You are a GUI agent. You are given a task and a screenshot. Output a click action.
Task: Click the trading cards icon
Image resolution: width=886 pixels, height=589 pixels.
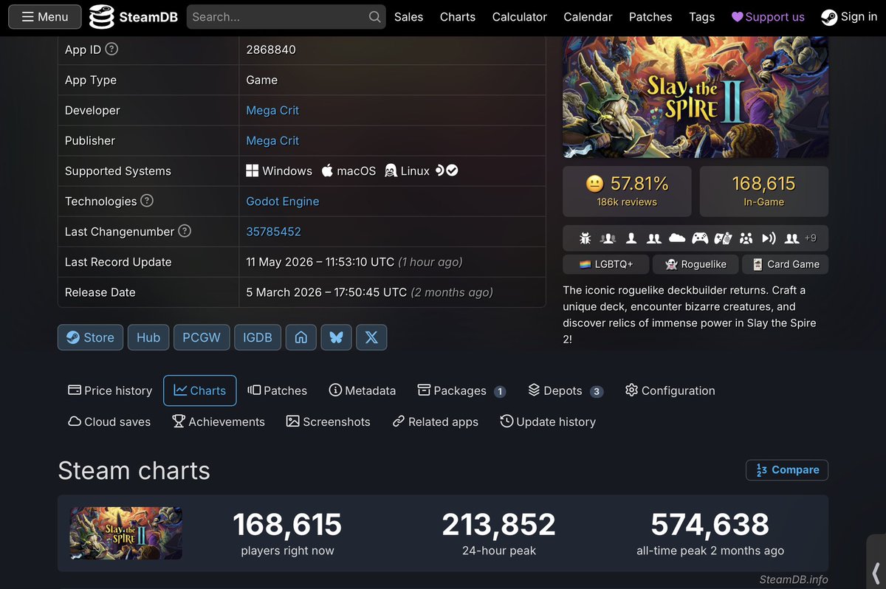pos(723,238)
